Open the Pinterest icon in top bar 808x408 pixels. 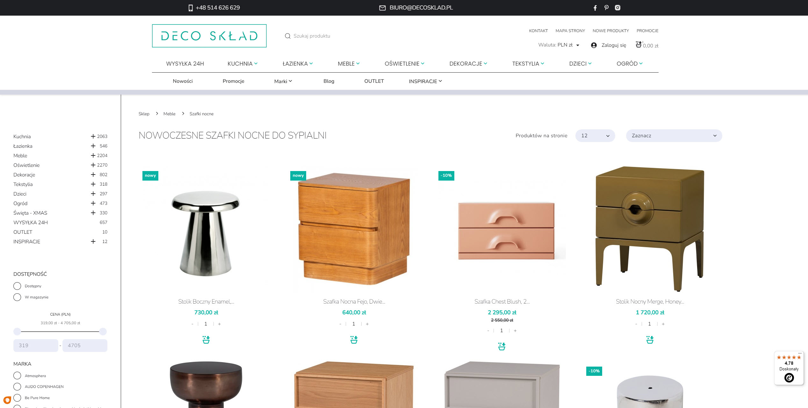coord(606,8)
